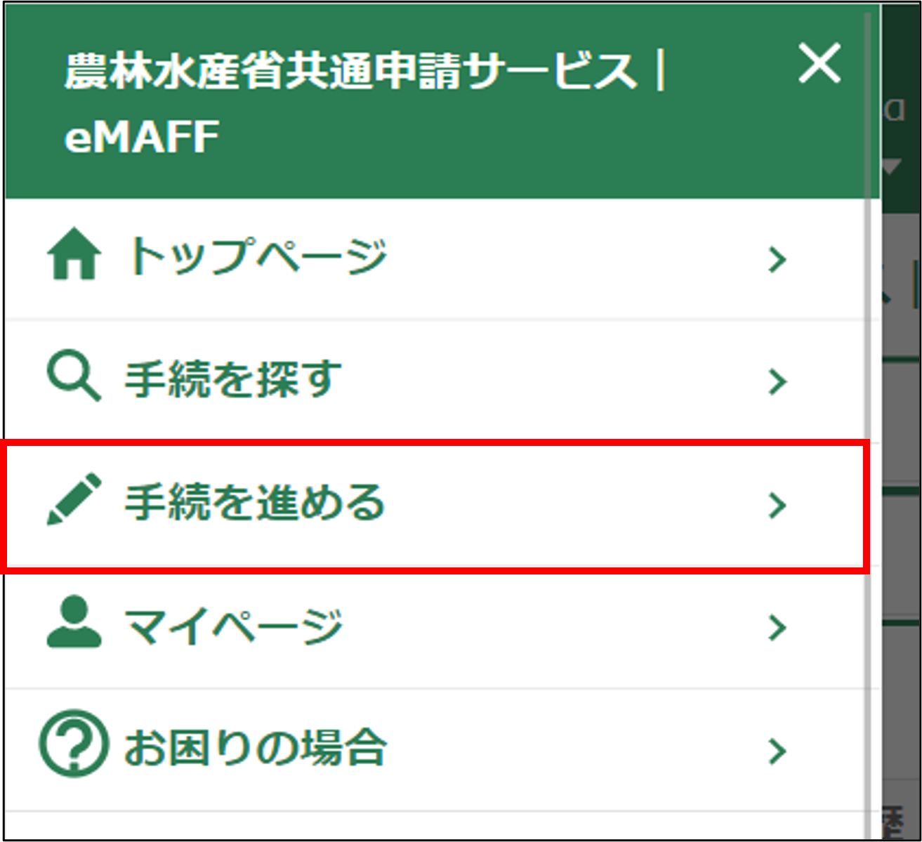The height and width of the screenshot is (842, 922).
Task: Click the magnifying glass search icon
Action: point(73,377)
